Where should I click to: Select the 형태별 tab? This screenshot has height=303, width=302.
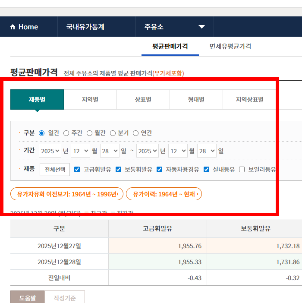pos(196,100)
